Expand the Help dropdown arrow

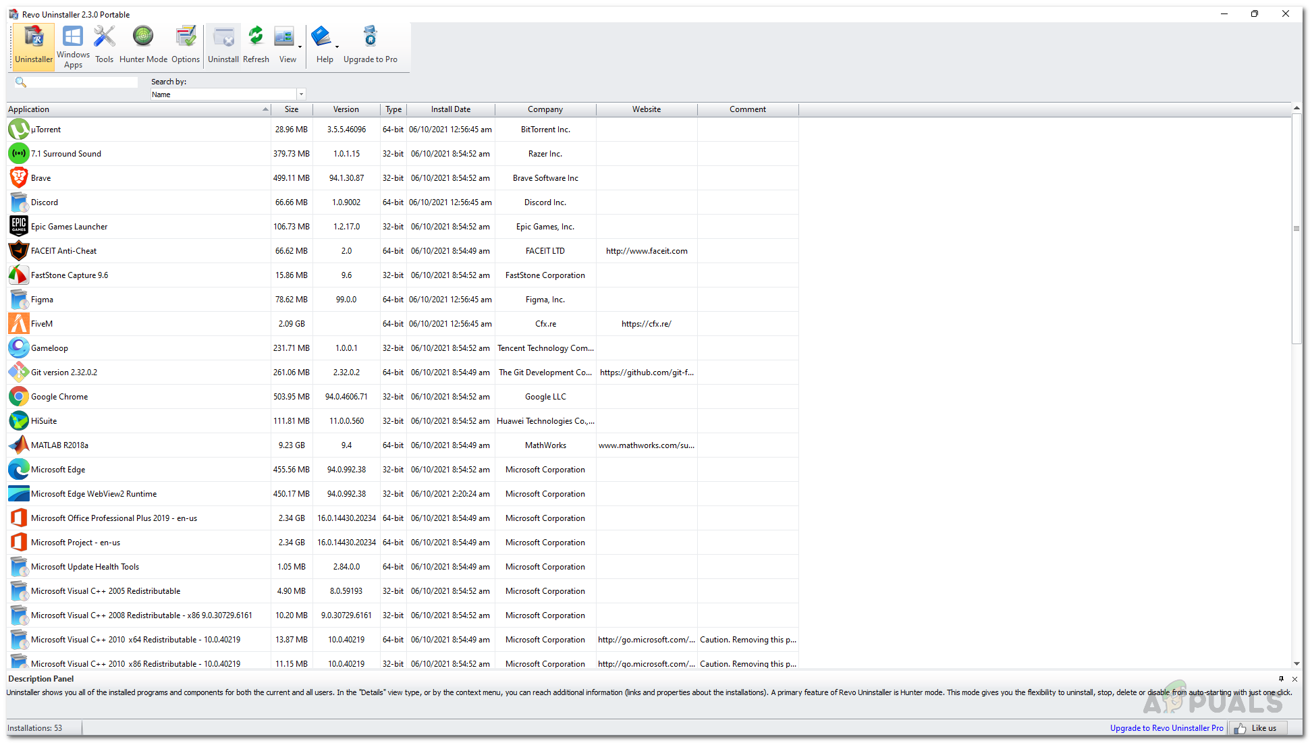337,47
